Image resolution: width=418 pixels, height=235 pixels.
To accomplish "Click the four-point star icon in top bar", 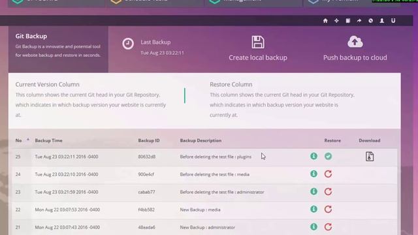I will tap(336, 21).
